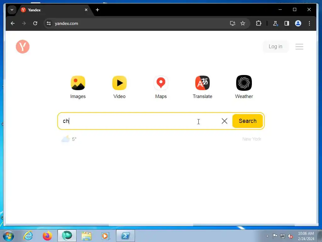Clear the search box with X icon
This screenshot has height=242, width=322.
click(225, 121)
